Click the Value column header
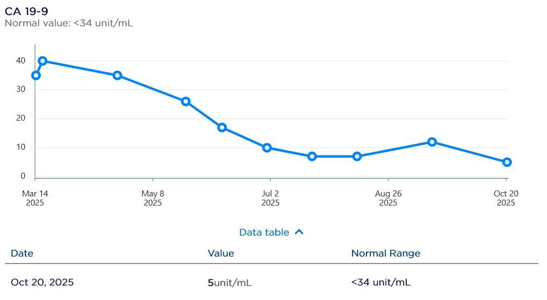 tap(221, 253)
